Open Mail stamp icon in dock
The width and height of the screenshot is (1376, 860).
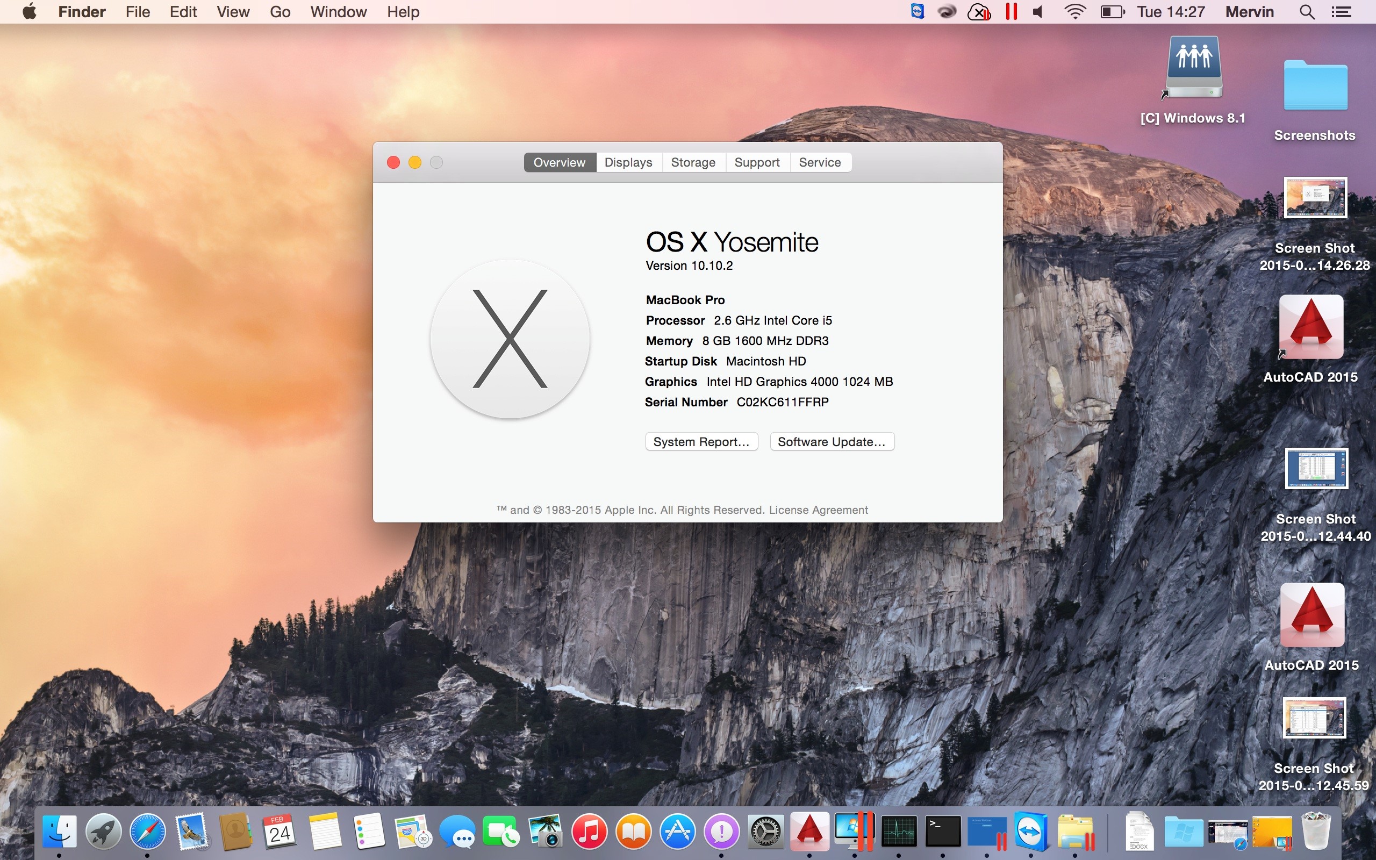(192, 832)
